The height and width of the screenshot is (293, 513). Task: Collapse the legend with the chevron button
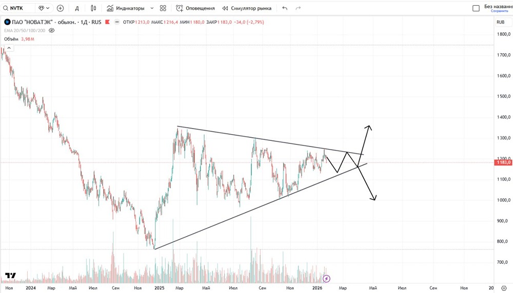pyautogui.click(x=9, y=48)
